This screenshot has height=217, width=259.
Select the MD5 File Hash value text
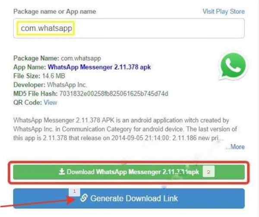click(x=114, y=94)
